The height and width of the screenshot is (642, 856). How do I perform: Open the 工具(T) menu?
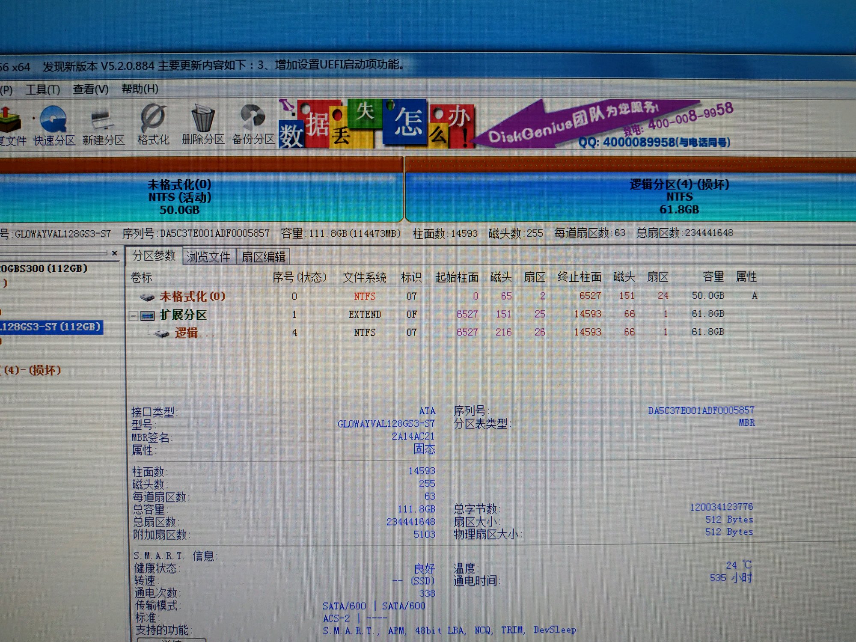(x=43, y=89)
